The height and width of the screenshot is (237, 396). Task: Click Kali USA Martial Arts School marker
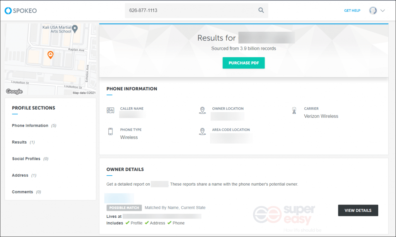coord(75,29)
